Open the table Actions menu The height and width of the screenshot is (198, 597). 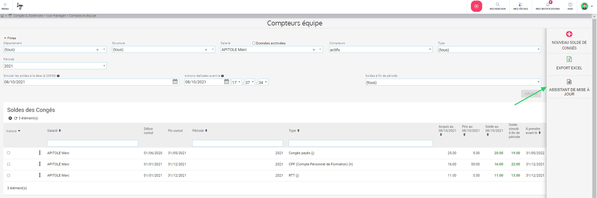(13, 131)
